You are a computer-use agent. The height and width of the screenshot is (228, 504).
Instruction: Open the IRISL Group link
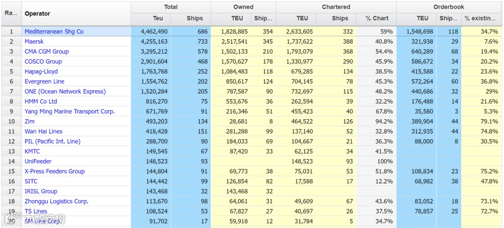(41, 191)
